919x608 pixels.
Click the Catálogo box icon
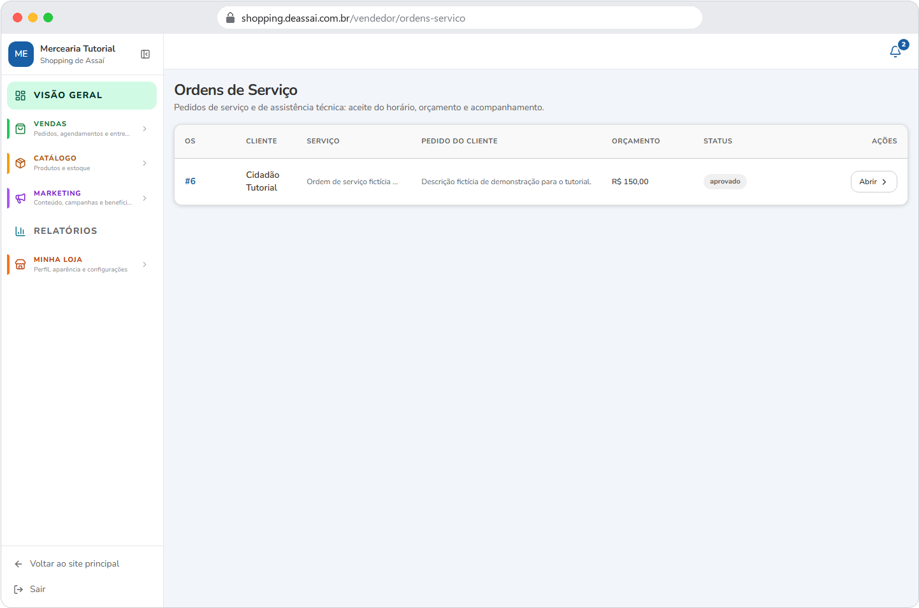point(20,163)
